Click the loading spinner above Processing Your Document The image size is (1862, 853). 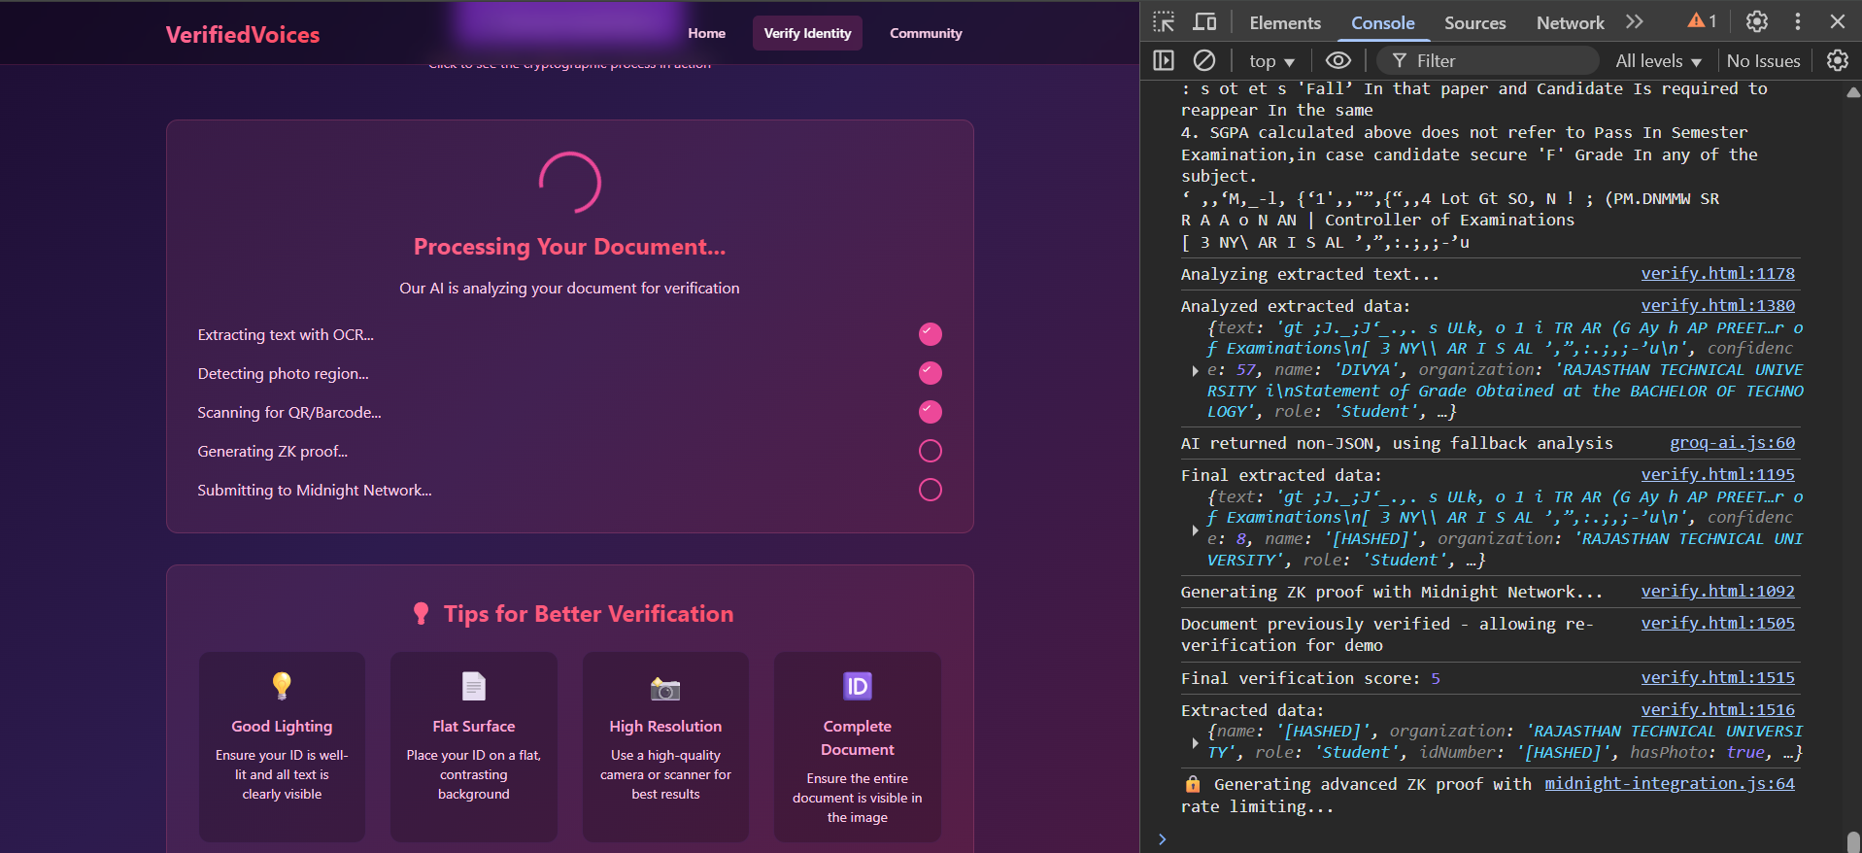(570, 183)
